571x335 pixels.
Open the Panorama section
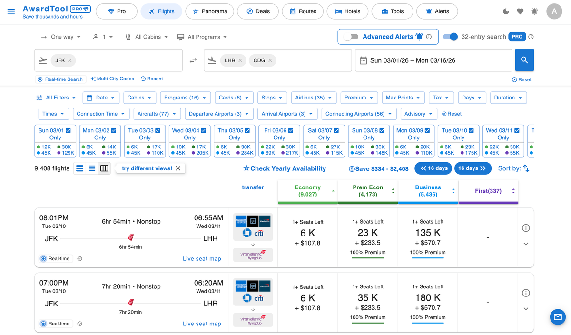209,11
